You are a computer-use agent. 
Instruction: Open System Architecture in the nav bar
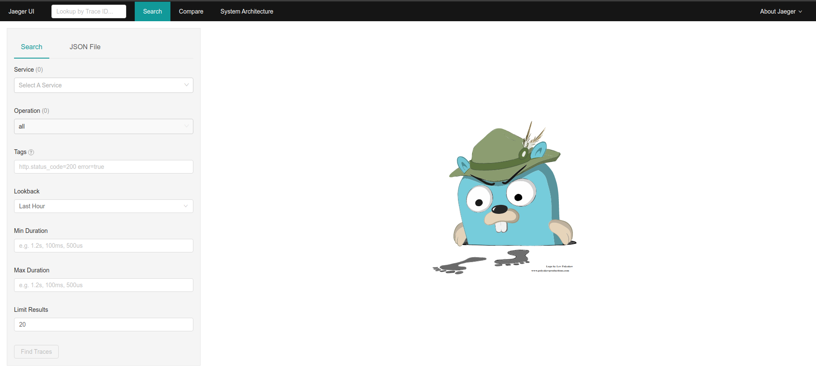pyautogui.click(x=246, y=11)
